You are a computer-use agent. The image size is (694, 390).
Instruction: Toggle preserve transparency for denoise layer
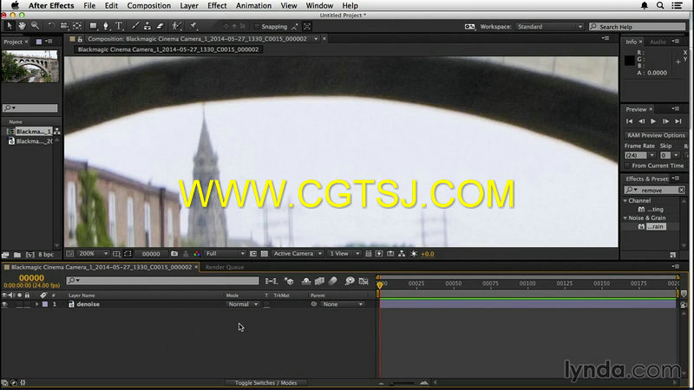(x=266, y=304)
